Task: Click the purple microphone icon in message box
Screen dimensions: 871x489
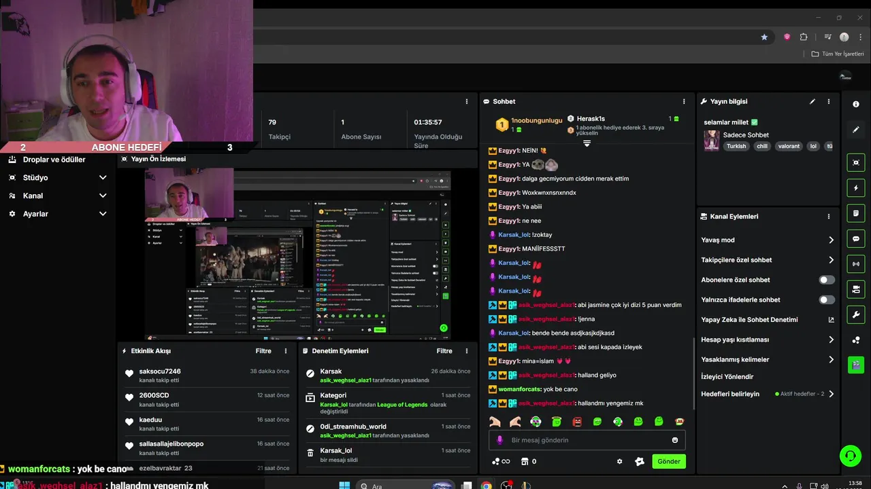Action: (x=500, y=440)
